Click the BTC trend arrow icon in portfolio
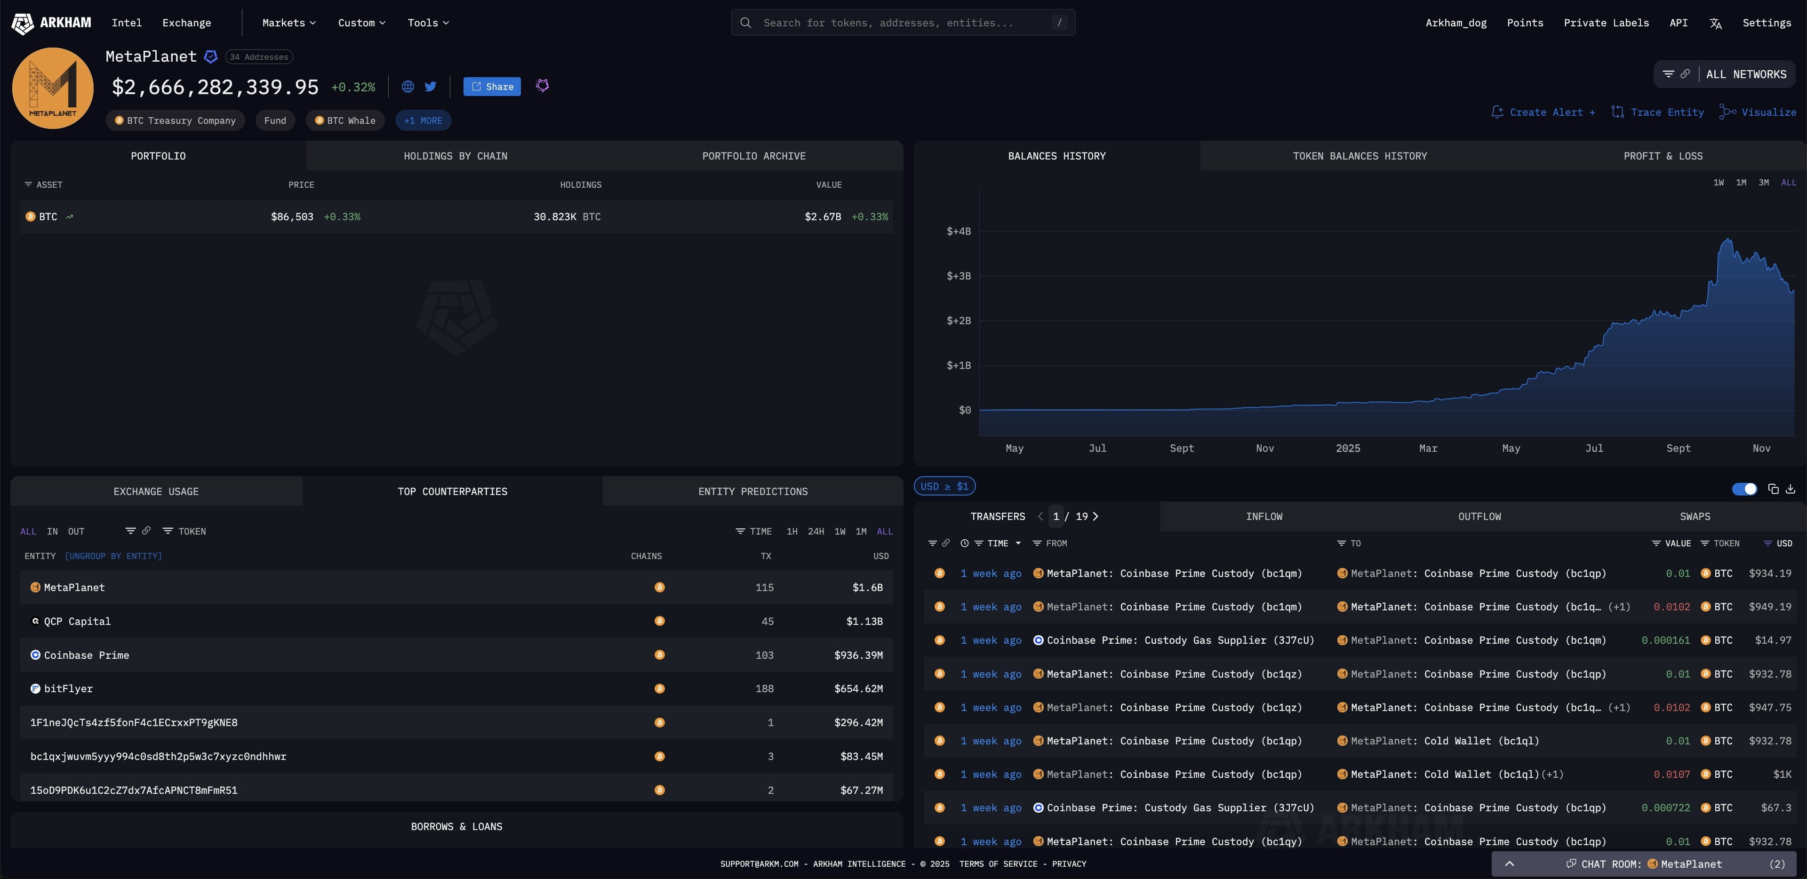This screenshot has height=879, width=1807. coord(70,217)
